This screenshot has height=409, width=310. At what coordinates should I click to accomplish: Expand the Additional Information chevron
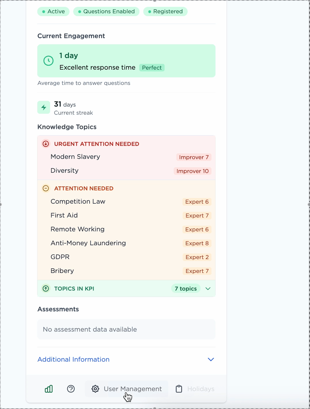coord(211,359)
